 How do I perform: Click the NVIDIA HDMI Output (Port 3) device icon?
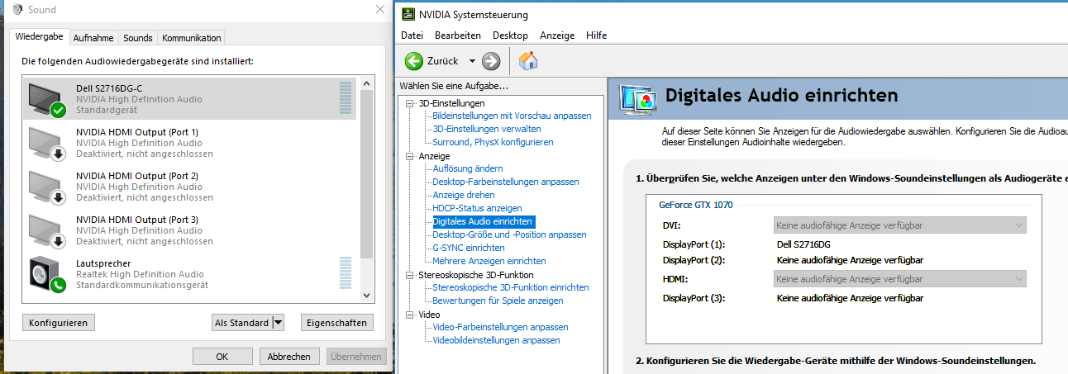[x=46, y=230]
